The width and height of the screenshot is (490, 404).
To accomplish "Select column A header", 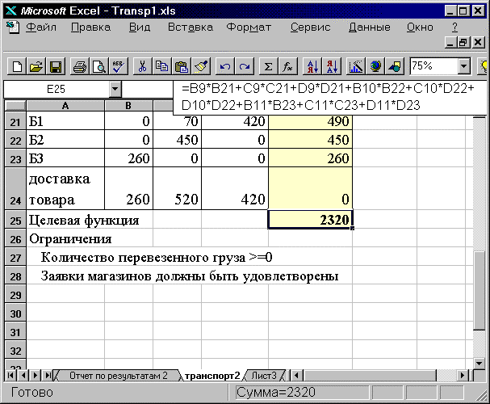I will [65, 106].
